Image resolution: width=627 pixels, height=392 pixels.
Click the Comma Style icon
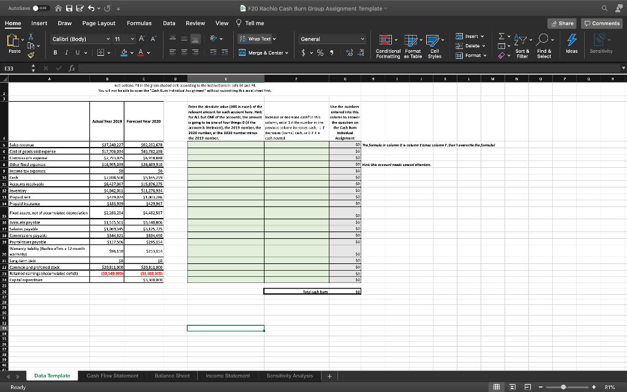pyautogui.click(x=331, y=53)
